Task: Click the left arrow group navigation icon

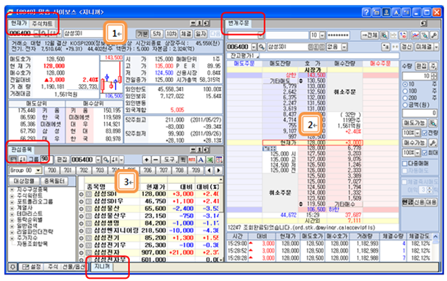Action: click(209, 170)
